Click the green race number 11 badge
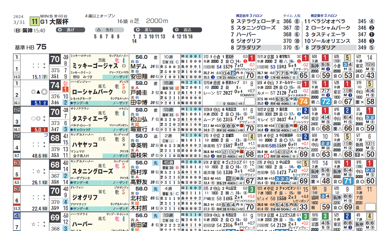This screenshot has width=384, height=231. pos(34,22)
